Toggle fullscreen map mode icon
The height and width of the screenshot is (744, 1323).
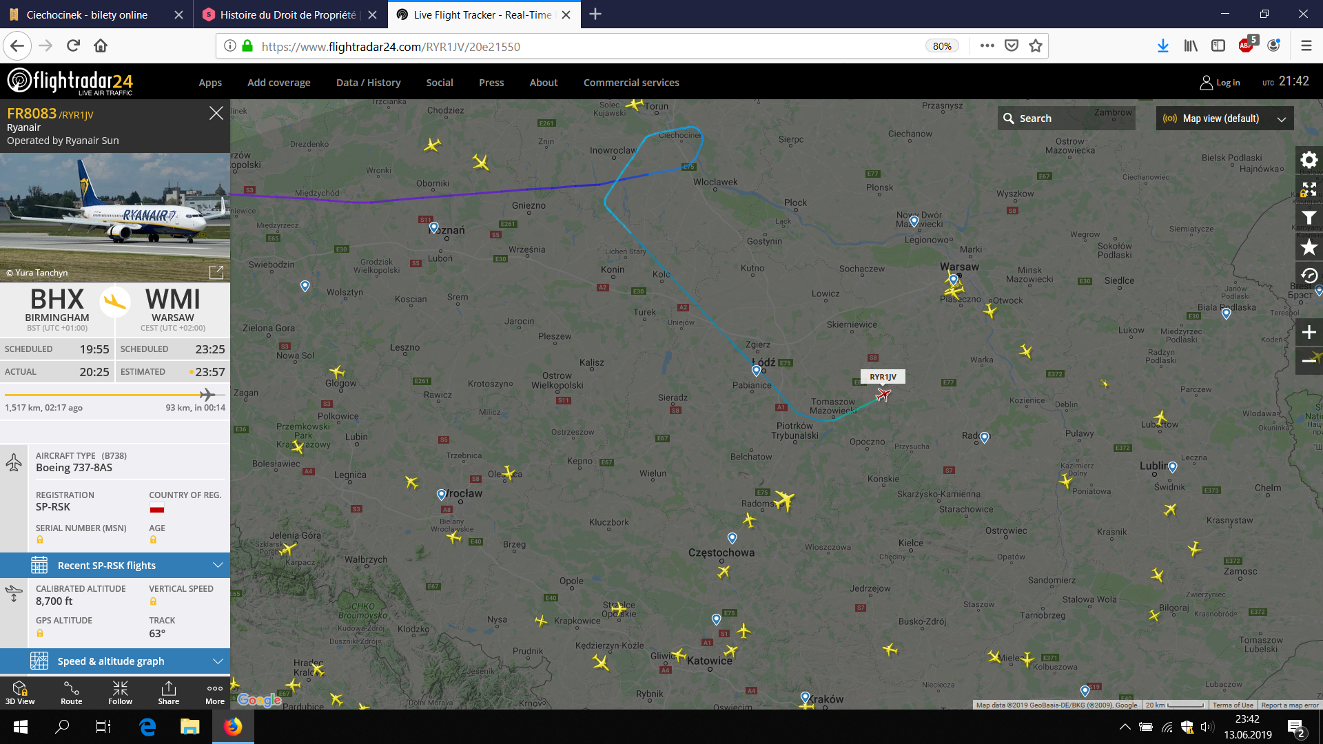(1309, 189)
